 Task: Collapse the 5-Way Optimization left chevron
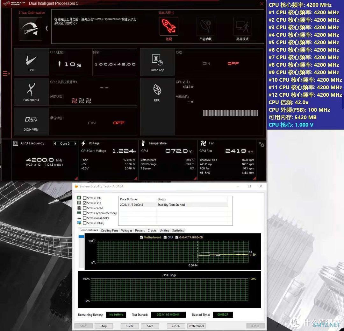[47, 28]
